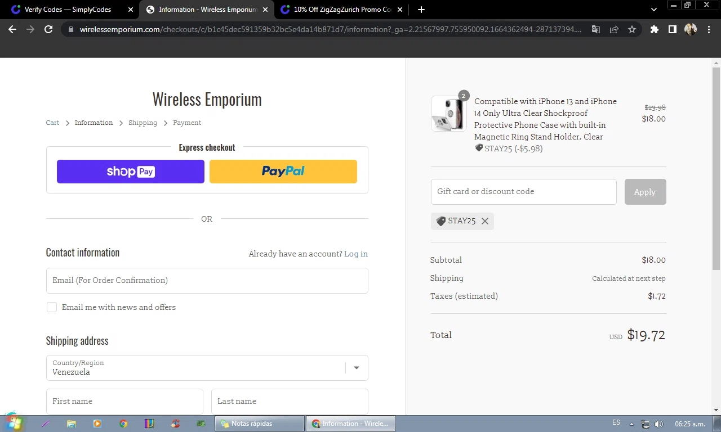721x432 pixels.
Task: Click the Taxes (estimated) label
Action: pyautogui.click(x=464, y=296)
